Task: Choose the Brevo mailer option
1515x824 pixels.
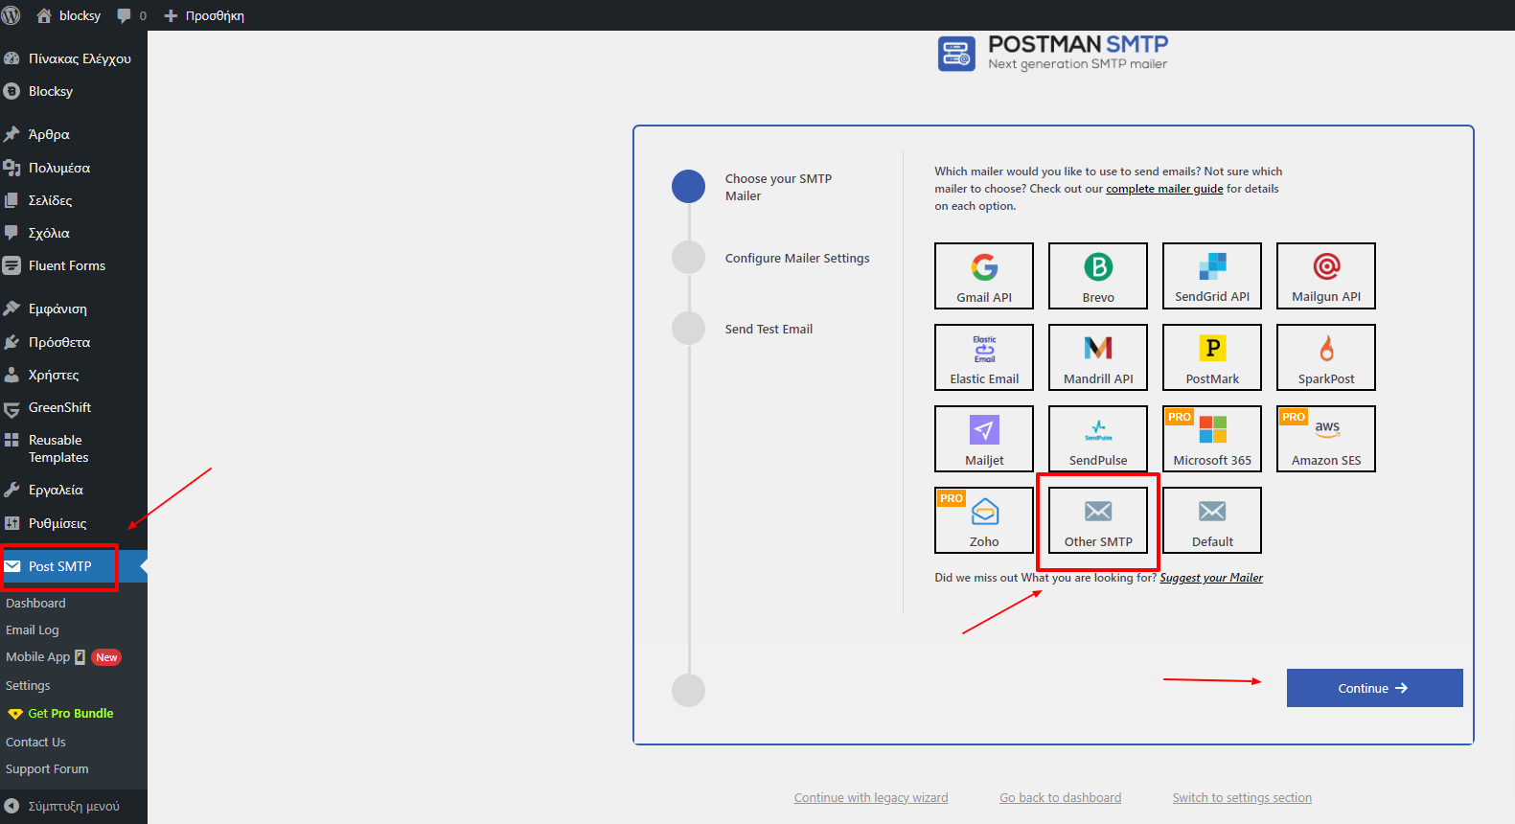Action: point(1098,276)
